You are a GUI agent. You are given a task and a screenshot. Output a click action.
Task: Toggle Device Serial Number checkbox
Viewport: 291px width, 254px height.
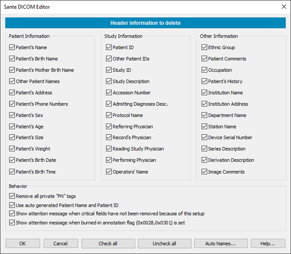point(204,138)
